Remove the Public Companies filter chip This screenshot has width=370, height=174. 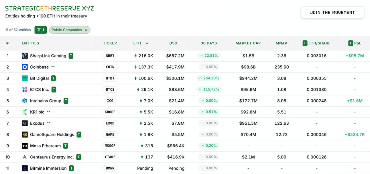[x=86, y=30]
